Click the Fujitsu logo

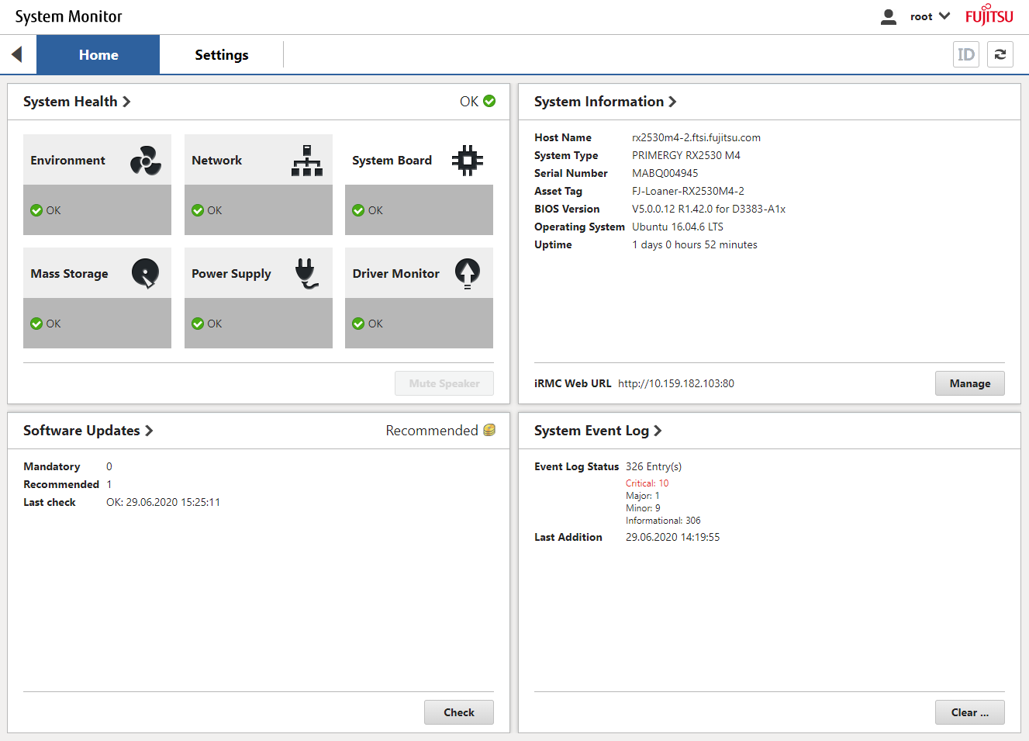coord(989,16)
